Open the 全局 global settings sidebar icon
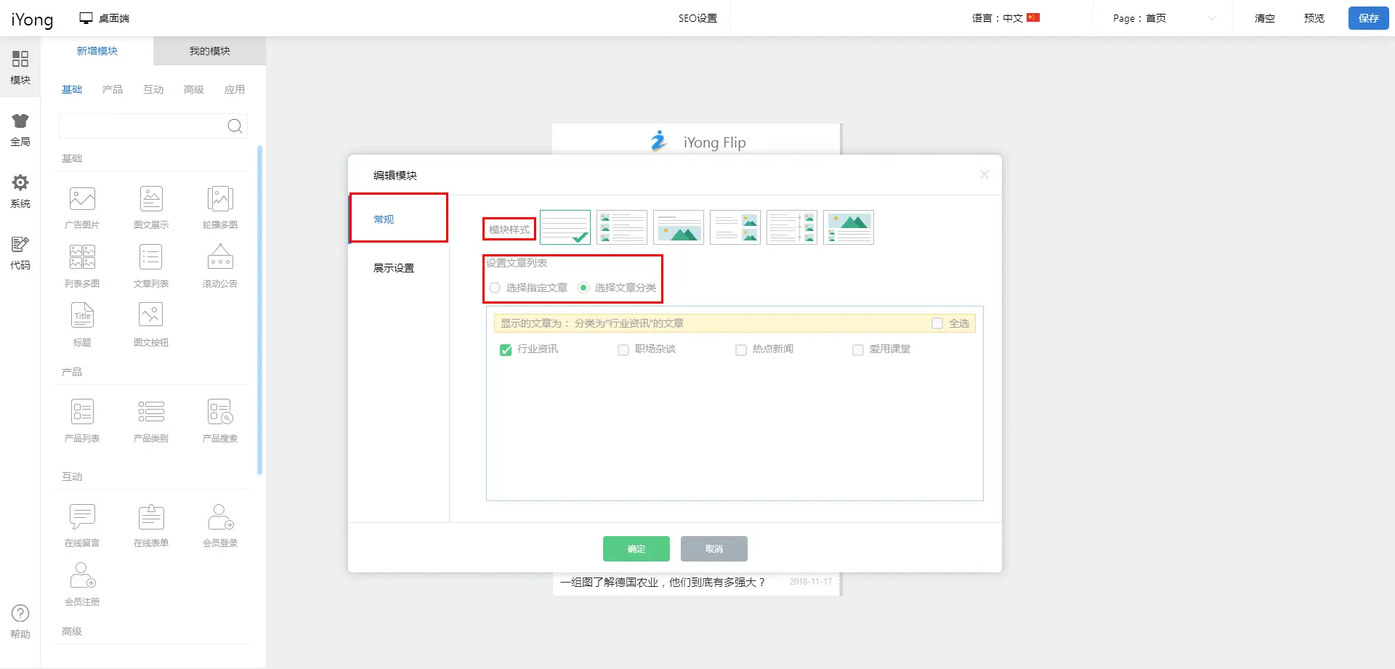This screenshot has width=1395, height=669. (20, 129)
